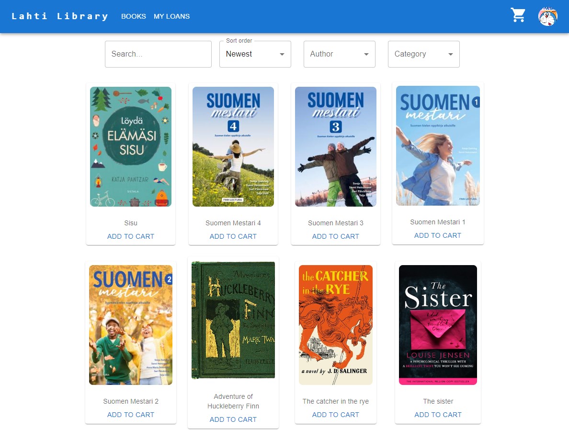Select the Suomen Mestari 4 cover image
This screenshot has width=569, height=430.
pyautogui.click(x=233, y=147)
